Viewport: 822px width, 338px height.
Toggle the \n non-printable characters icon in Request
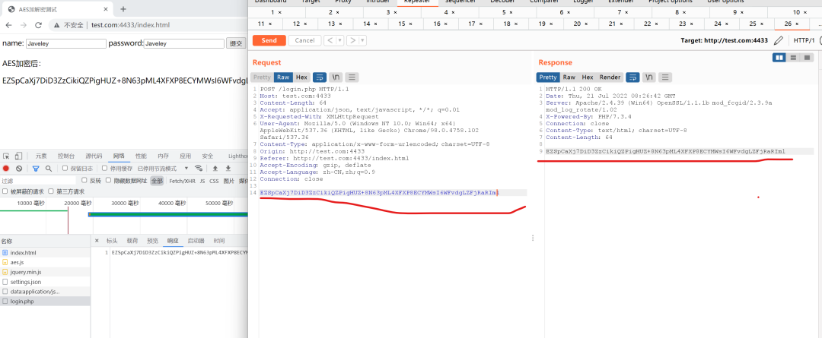(x=336, y=77)
